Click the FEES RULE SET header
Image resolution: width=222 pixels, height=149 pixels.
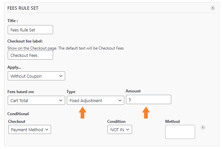[23, 8]
